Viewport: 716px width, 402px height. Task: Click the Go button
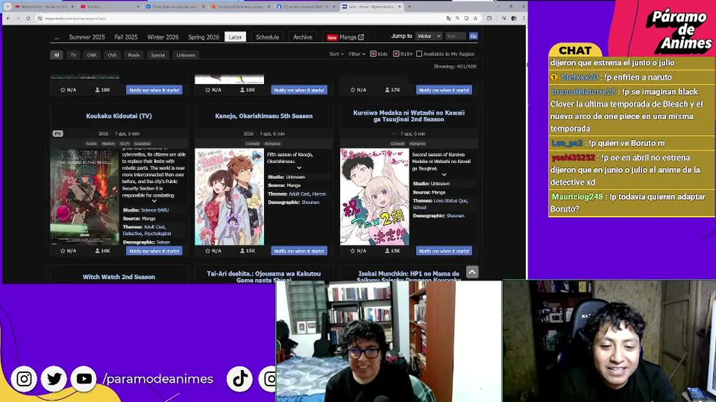[473, 36]
